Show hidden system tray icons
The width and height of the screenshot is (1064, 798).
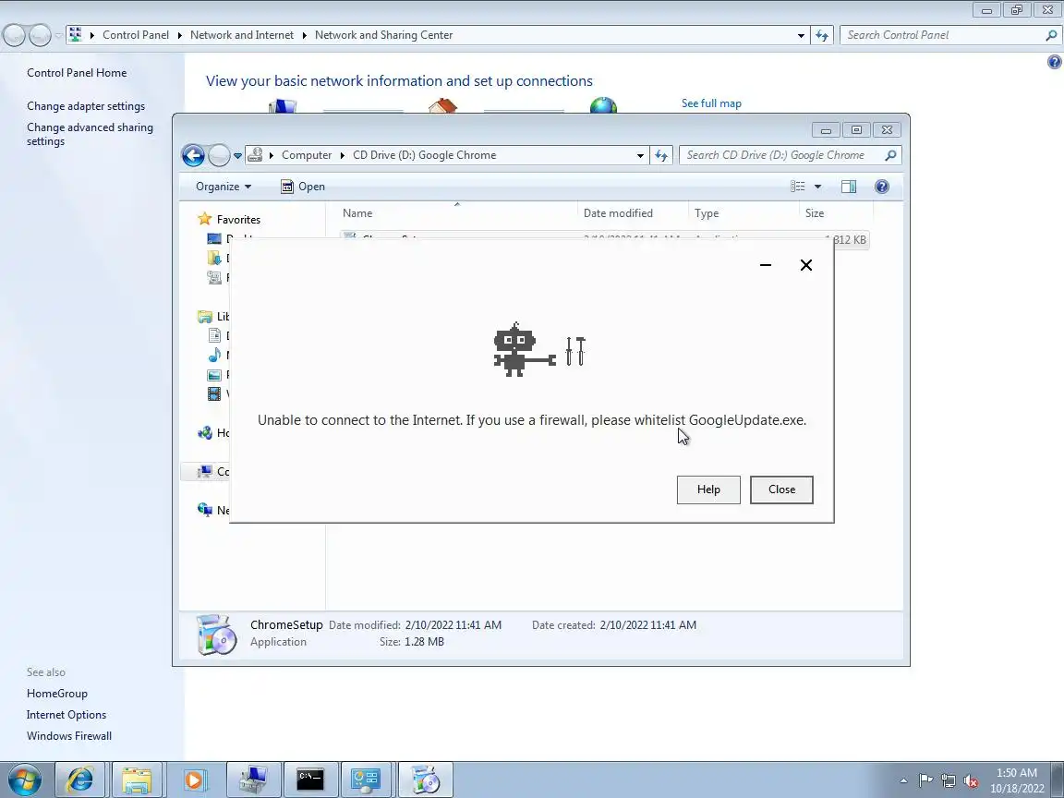(903, 781)
